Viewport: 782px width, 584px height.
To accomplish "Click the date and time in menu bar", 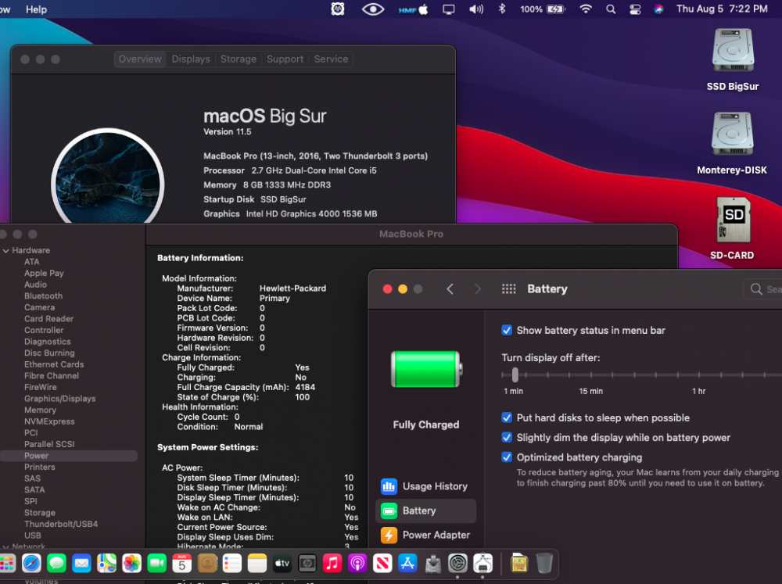I will point(722,9).
